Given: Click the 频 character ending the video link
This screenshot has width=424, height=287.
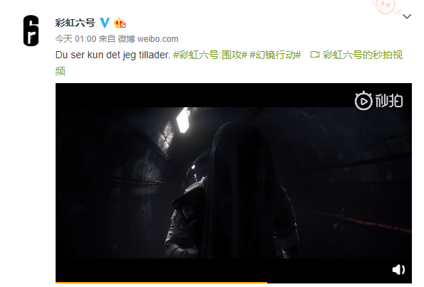Looking at the screenshot, I should [61, 72].
